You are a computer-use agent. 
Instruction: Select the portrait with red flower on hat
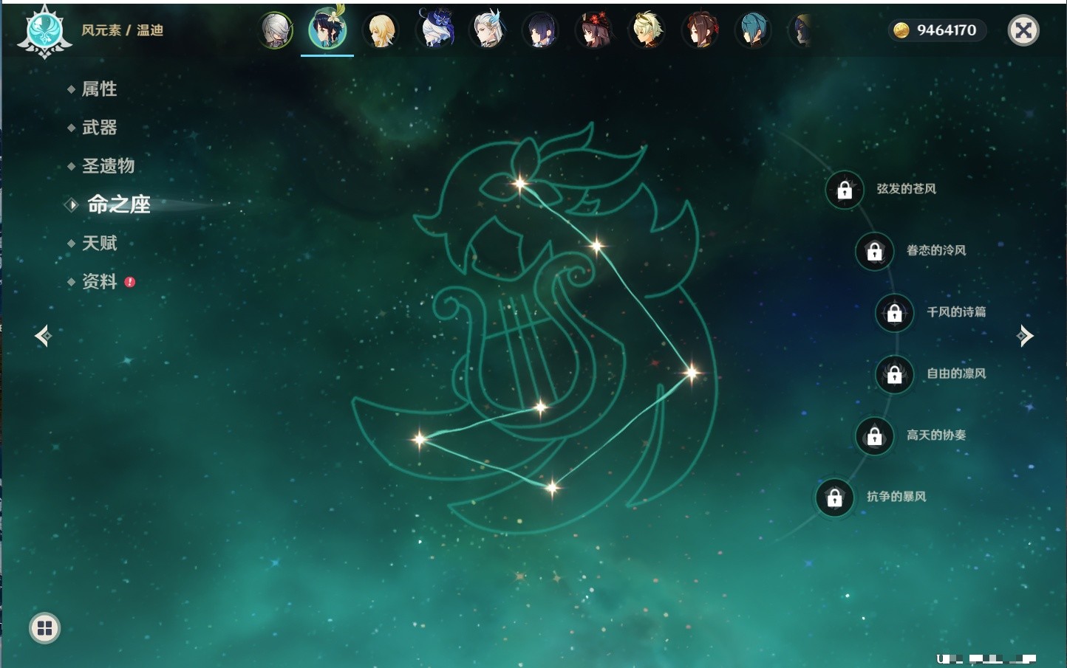pos(594,31)
